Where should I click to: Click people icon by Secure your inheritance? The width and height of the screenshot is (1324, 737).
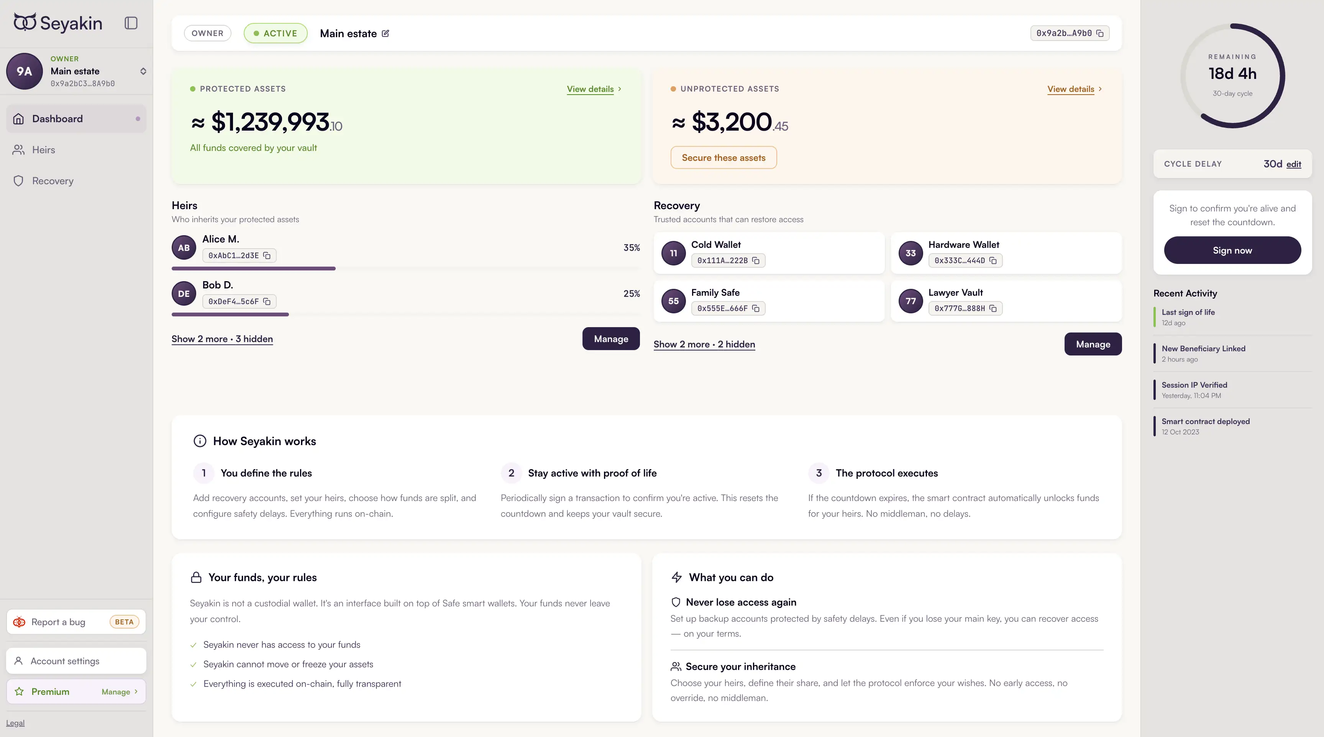(676, 667)
